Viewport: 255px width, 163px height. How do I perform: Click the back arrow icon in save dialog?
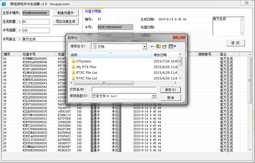click(152, 46)
